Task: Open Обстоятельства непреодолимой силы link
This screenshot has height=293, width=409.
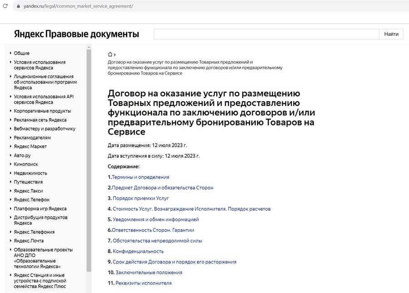Action: [x=157, y=241]
